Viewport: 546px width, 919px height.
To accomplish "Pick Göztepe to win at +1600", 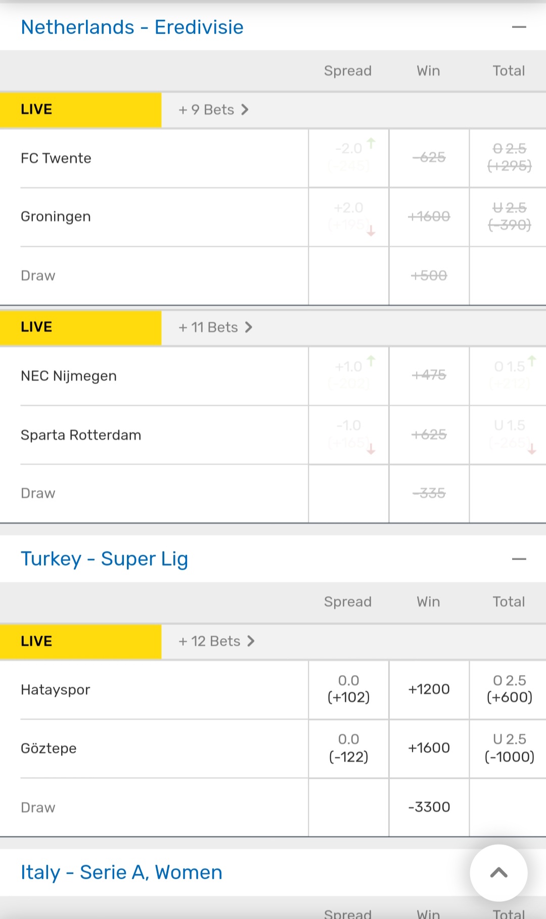I will click(429, 748).
